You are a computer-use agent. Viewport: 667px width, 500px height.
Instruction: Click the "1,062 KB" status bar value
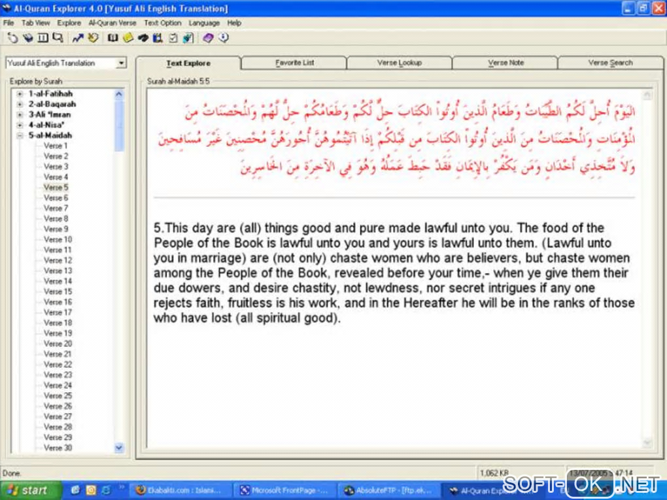494,473
